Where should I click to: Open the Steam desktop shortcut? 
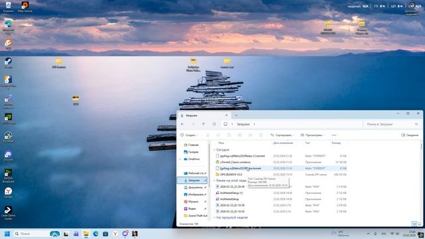click(x=8, y=63)
